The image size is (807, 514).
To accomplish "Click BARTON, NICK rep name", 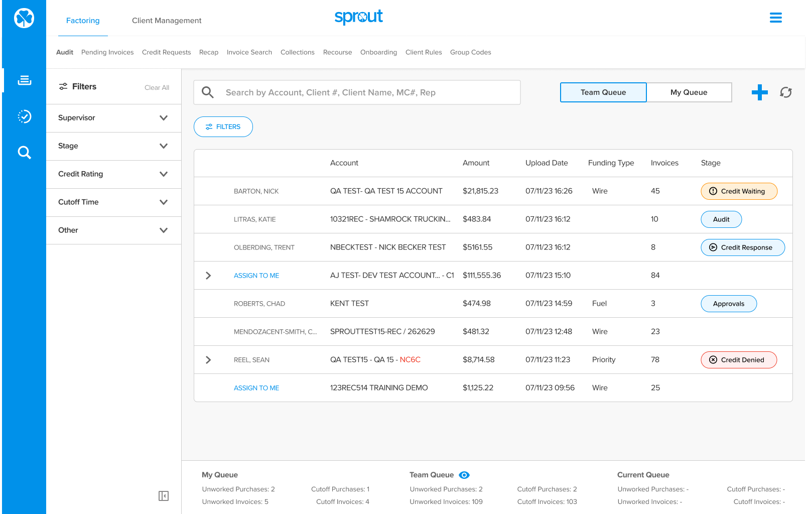I will [x=256, y=191].
